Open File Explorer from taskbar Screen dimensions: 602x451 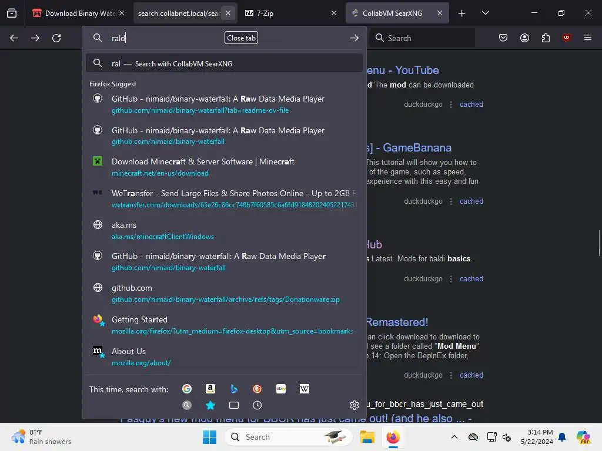[367, 437]
